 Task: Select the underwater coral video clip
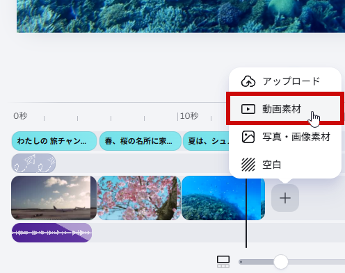[223, 198]
